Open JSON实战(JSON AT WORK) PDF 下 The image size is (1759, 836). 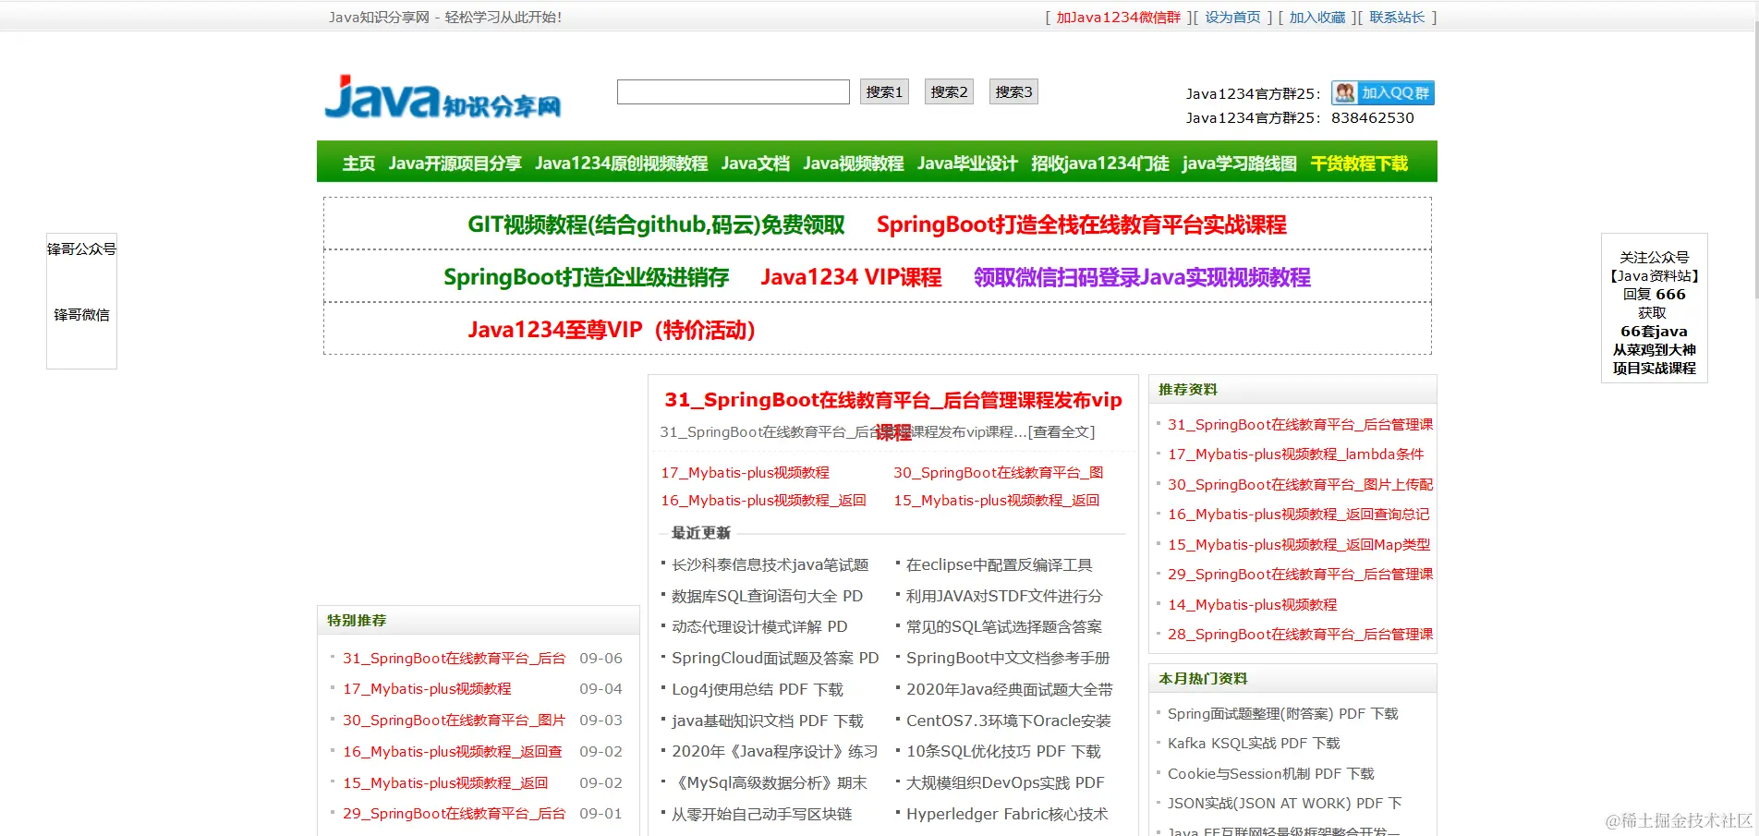coord(1284,803)
